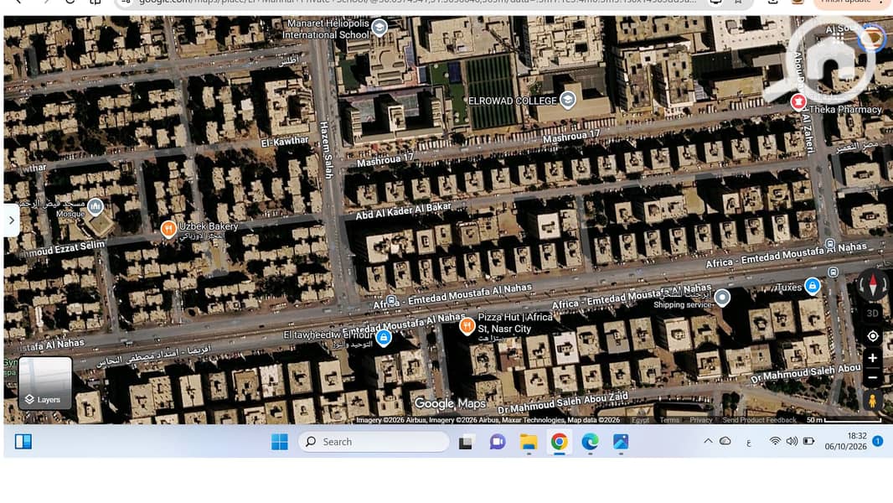Click the Dr Mahmoud Saleh Abou Zaid label
The height and width of the screenshot is (503, 893).
point(563,402)
